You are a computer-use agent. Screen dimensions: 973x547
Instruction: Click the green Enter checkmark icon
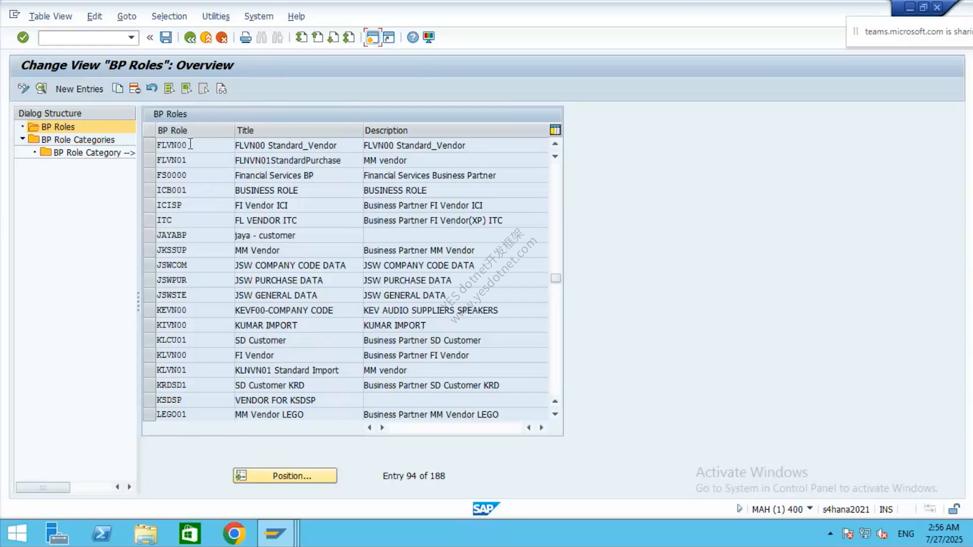(23, 37)
